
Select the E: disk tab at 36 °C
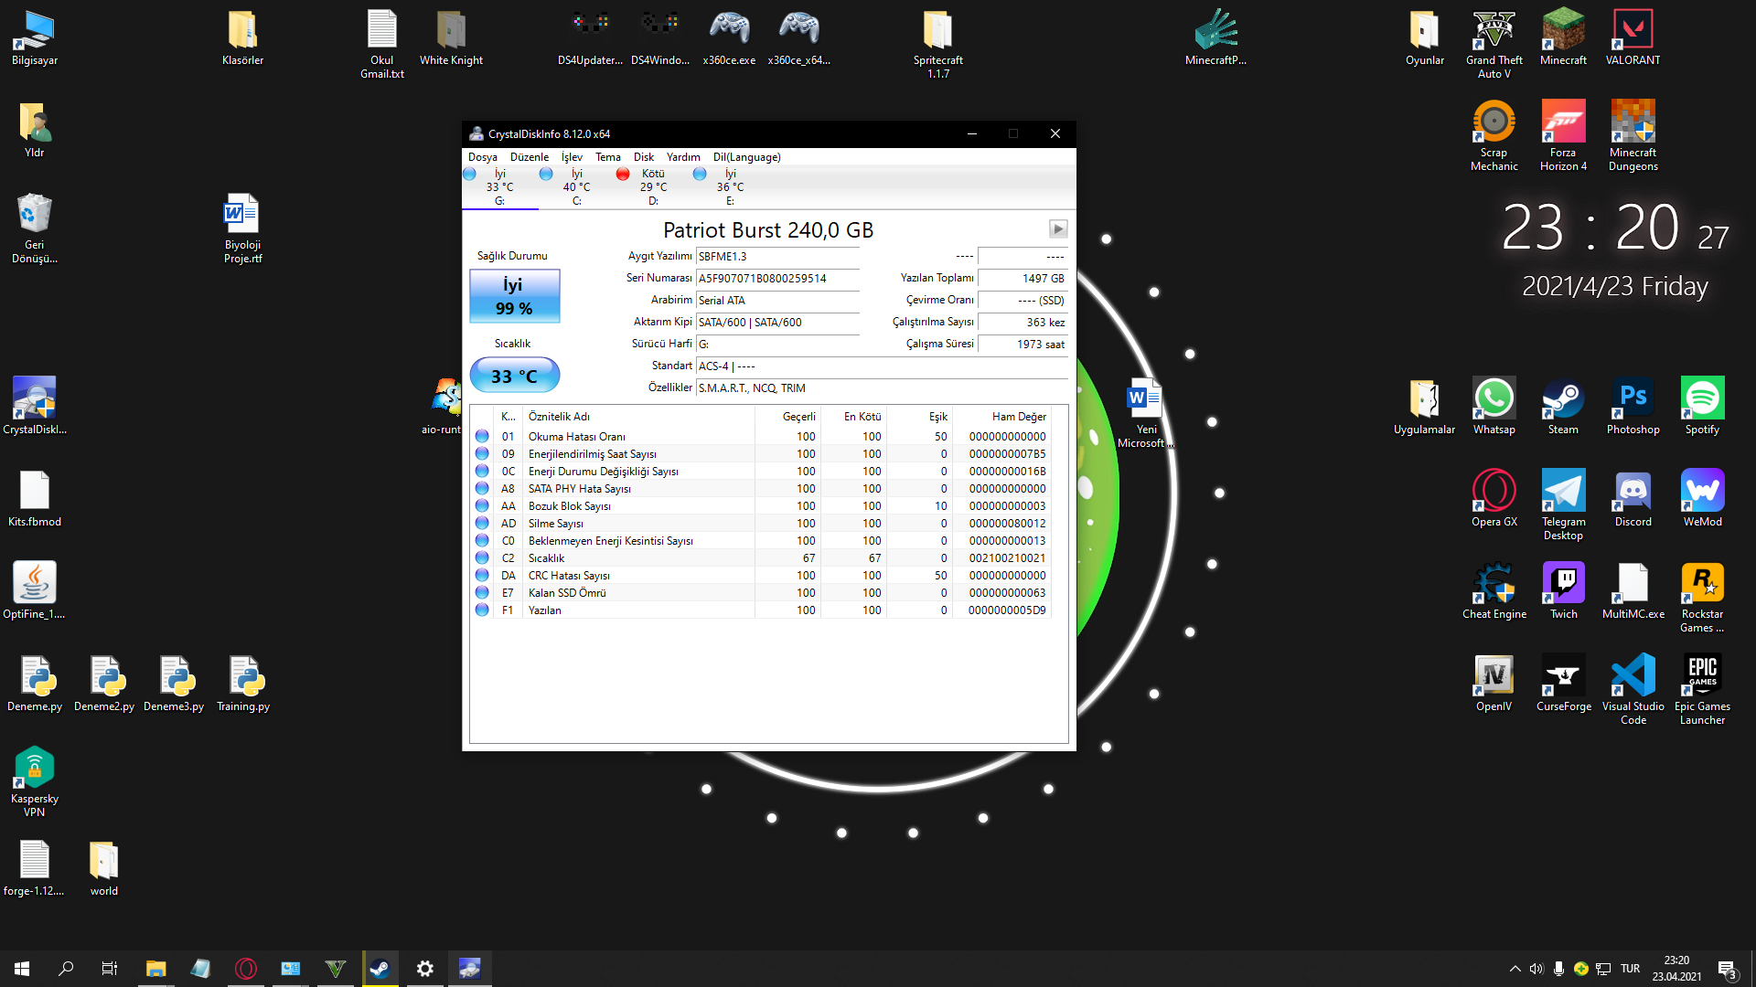click(731, 187)
